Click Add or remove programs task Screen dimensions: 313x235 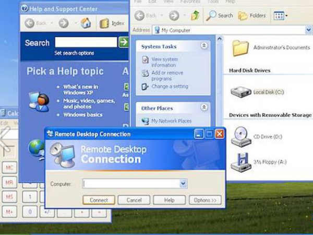(x=167, y=76)
